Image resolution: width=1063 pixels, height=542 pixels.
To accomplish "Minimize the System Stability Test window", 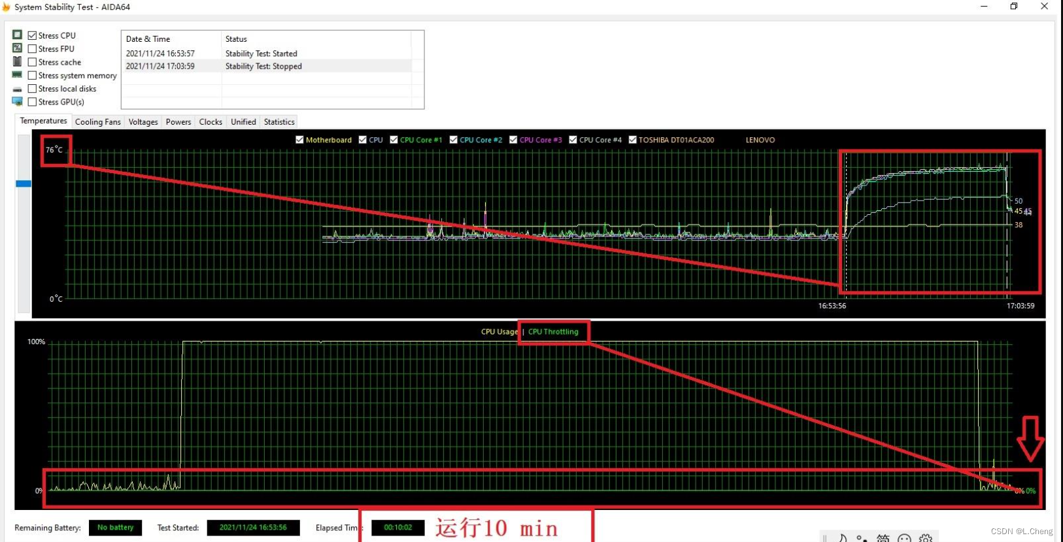I will point(984,7).
